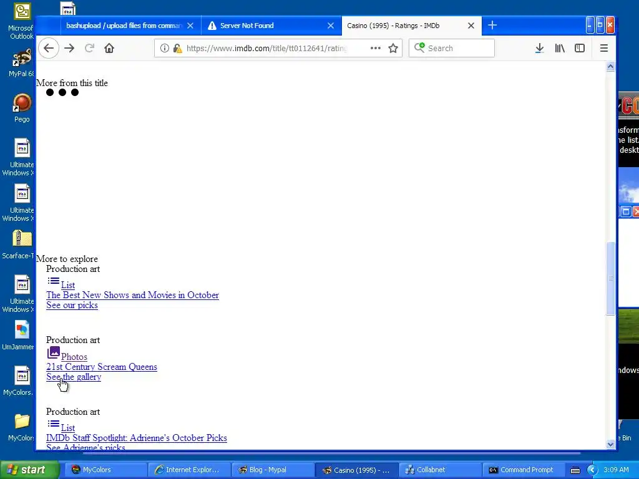Switch to the bashupload tab
Image resolution: width=639 pixels, height=479 pixels.
123,26
